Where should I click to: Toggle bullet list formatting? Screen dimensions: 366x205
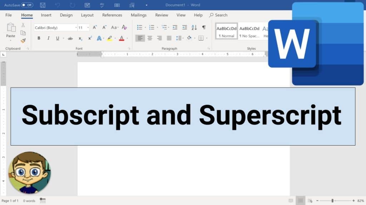(140, 27)
